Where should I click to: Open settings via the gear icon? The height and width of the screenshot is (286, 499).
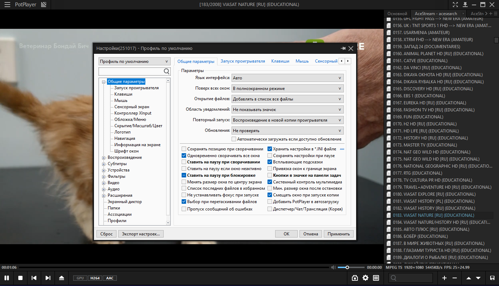366,278
